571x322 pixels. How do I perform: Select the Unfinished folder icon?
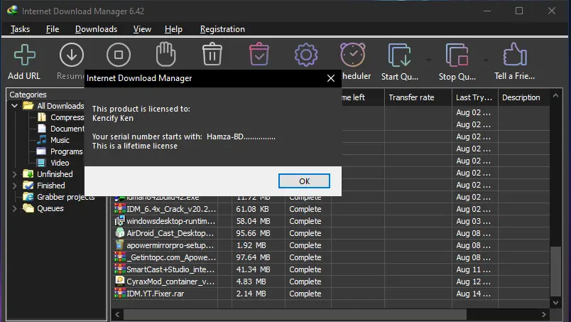pos(28,174)
